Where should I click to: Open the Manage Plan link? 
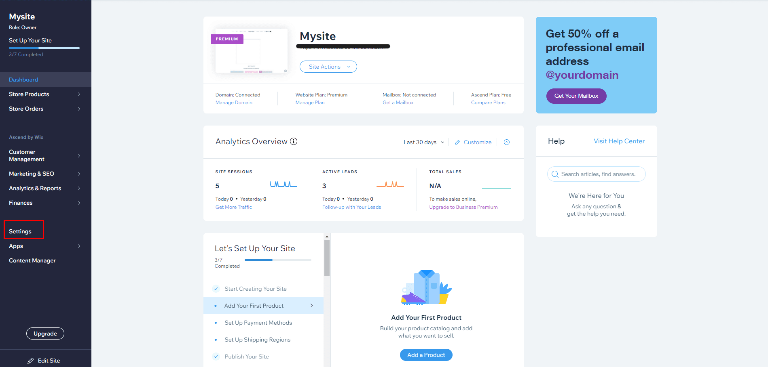pos(310,103)
